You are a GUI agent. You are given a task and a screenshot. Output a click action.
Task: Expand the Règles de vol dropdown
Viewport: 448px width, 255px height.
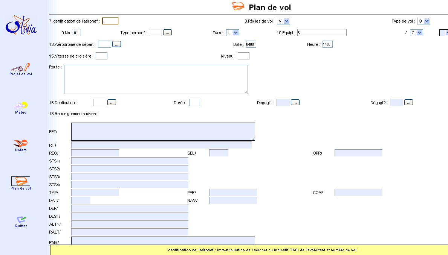tap(283, 21)
